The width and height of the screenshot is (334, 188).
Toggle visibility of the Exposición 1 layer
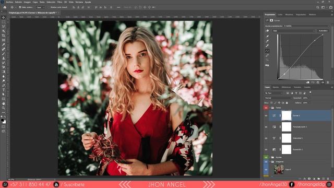click(x=266, y=149)
